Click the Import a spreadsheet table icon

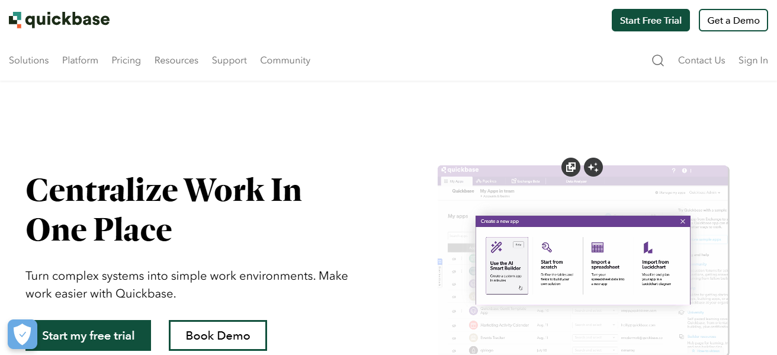click(598, 247)
